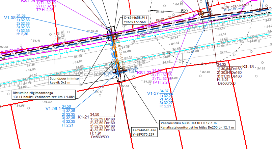The height and width of the screenshot is (149, 272).
Task: Click the 1) 30,84 De160 entry under K1-18
Action: (x=229, y=69)
